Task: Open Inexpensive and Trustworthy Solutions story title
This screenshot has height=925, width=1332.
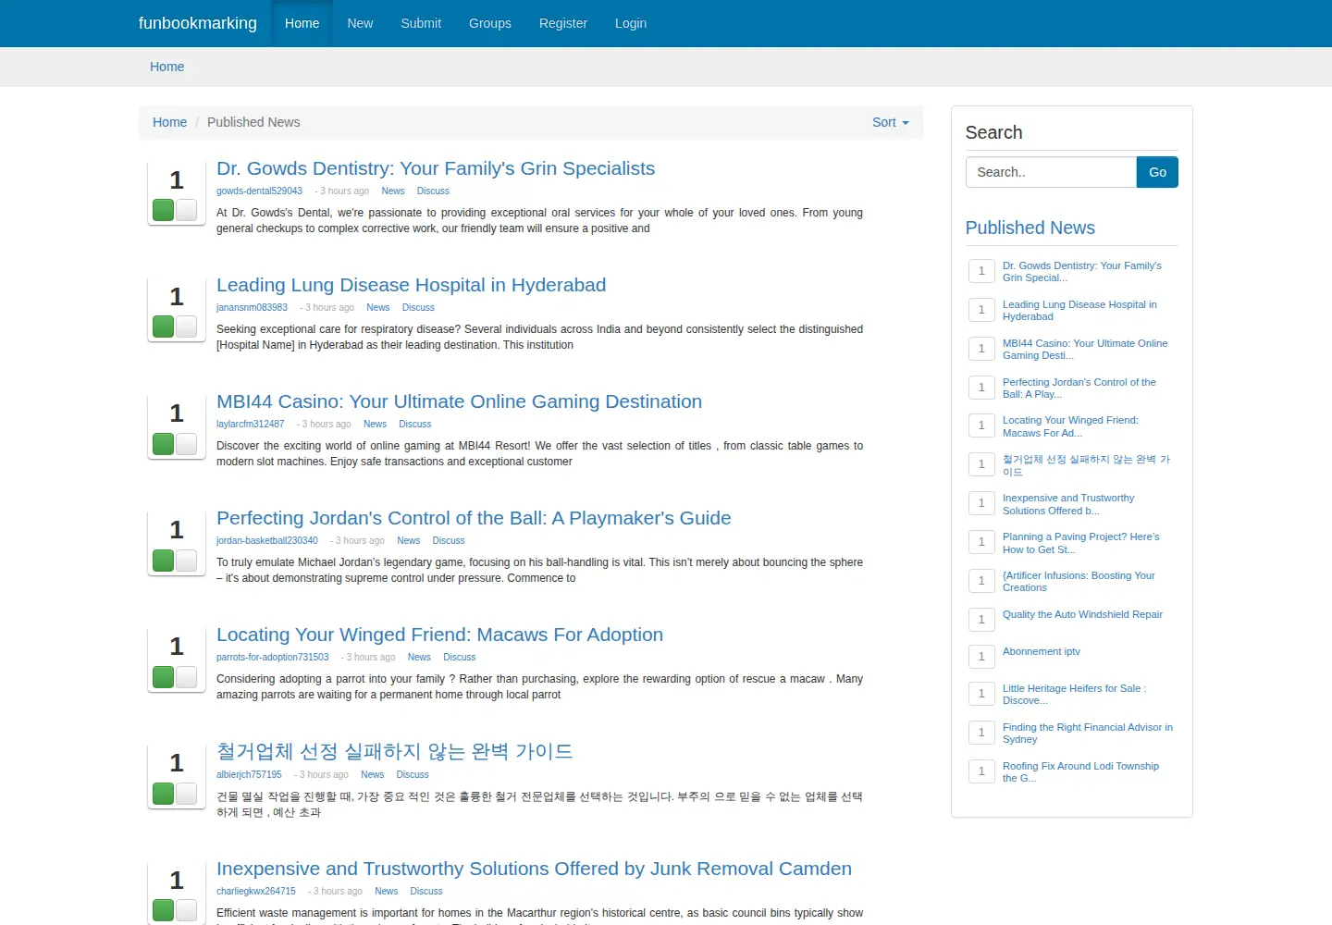Action: (x=534, y=869)
